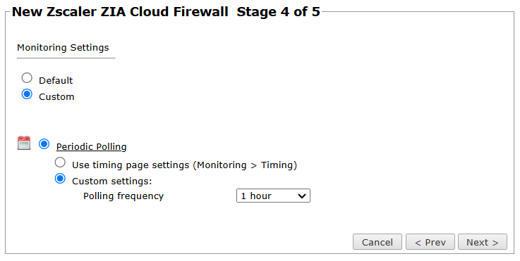Screen dimensions: 520x261
Task: Click the Stage 4 of 5 wizard indicator
Action: (278, 11)
